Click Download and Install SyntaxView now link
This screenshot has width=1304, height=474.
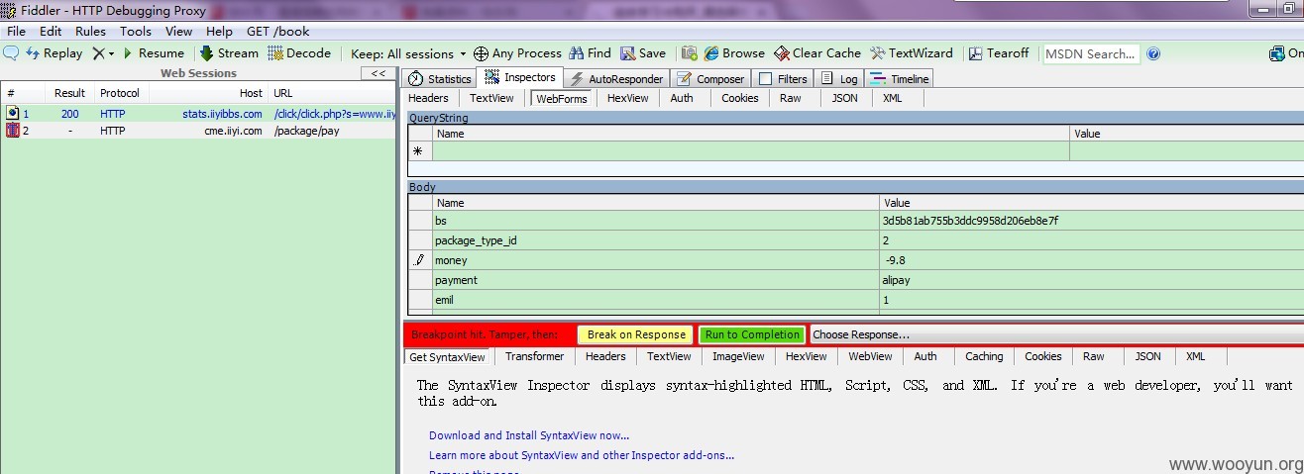[x=529, y=435]
